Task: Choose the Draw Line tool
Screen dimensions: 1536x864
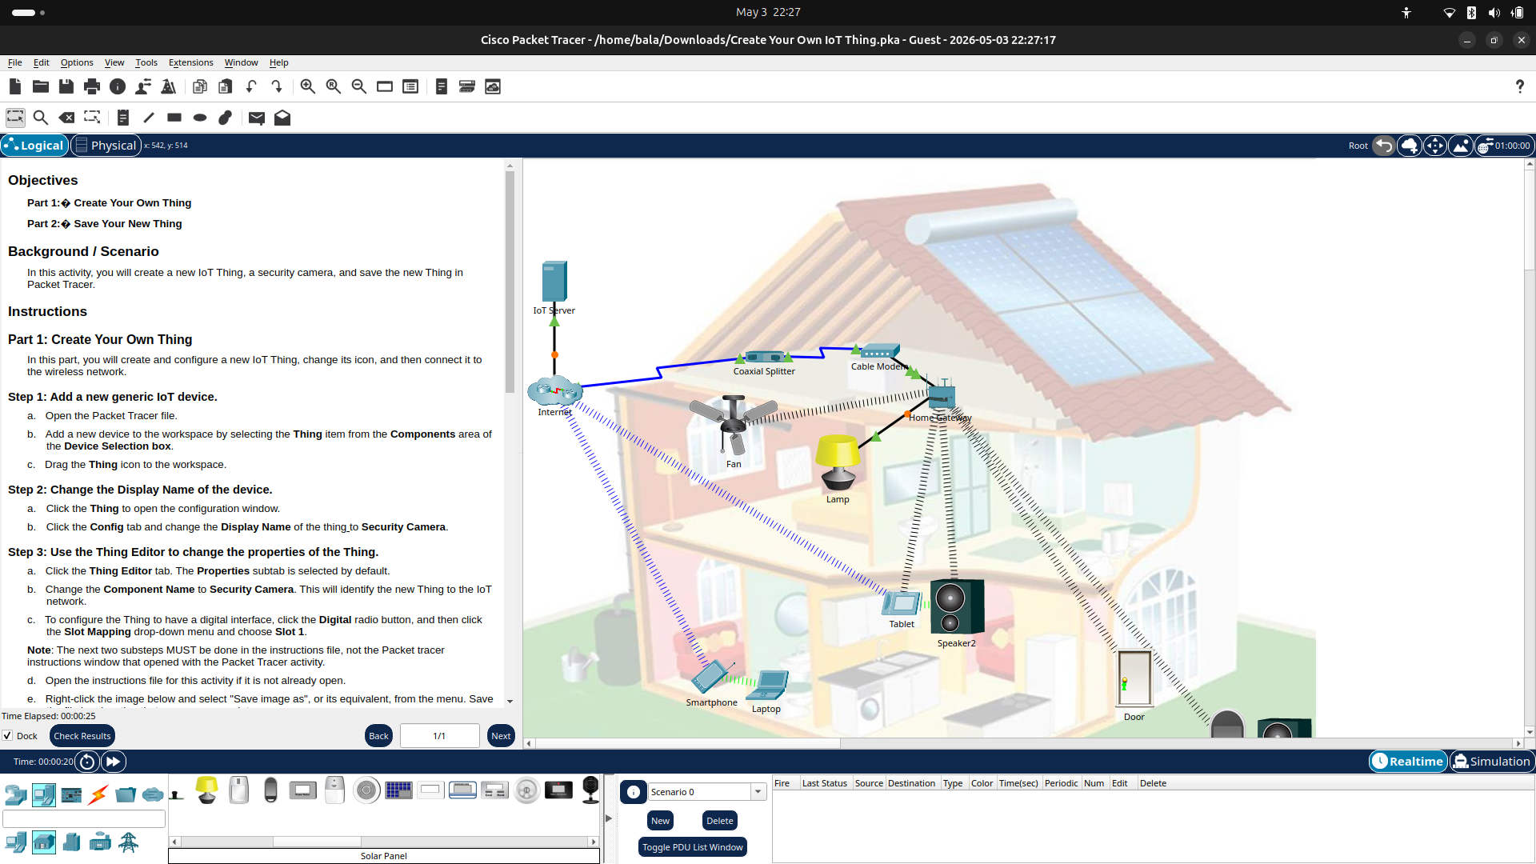Action: (x=149, y=118)
